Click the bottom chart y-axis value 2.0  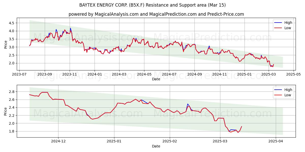(x=12, y=123)
